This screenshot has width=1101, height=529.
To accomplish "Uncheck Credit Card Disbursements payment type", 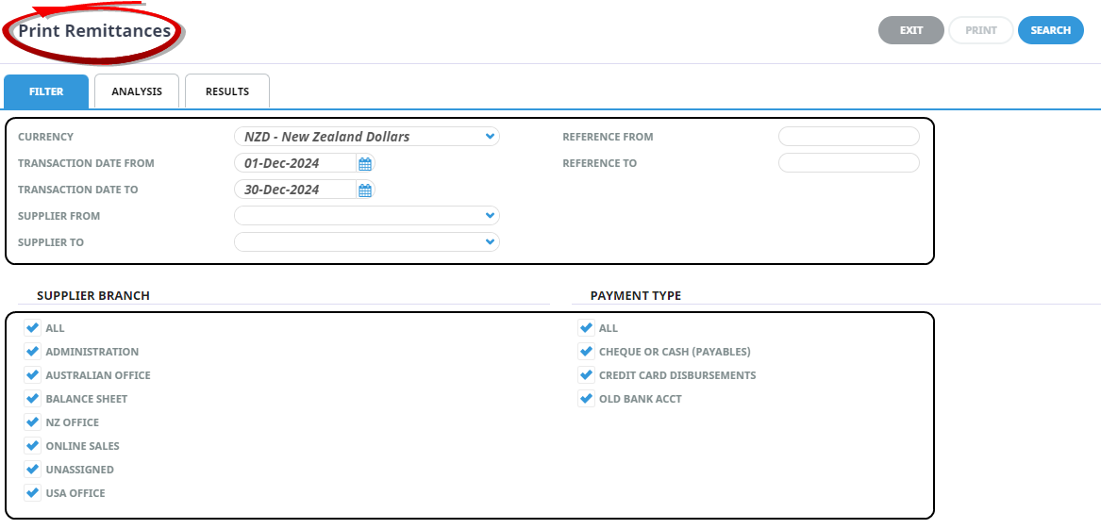I will (x=586, y=375).
